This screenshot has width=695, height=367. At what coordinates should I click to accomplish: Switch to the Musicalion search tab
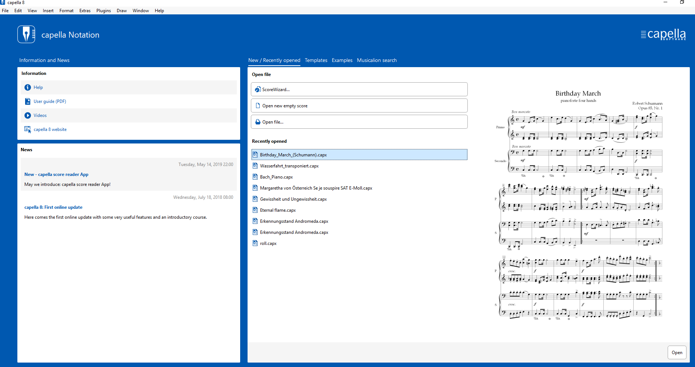[377, 60]
